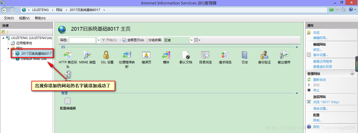
Task: Collapse the 管理 group section
Action: click(297, 93)
